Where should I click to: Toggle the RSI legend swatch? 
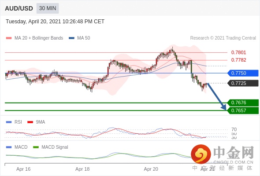[9, 122]
